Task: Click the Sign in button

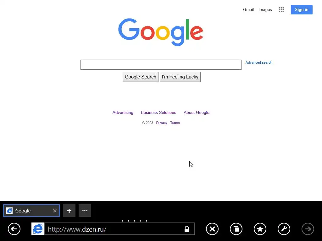Action: [x=302, y=10]
